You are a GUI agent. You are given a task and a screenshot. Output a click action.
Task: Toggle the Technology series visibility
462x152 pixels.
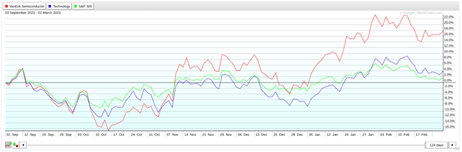click(x=59, y=6)
